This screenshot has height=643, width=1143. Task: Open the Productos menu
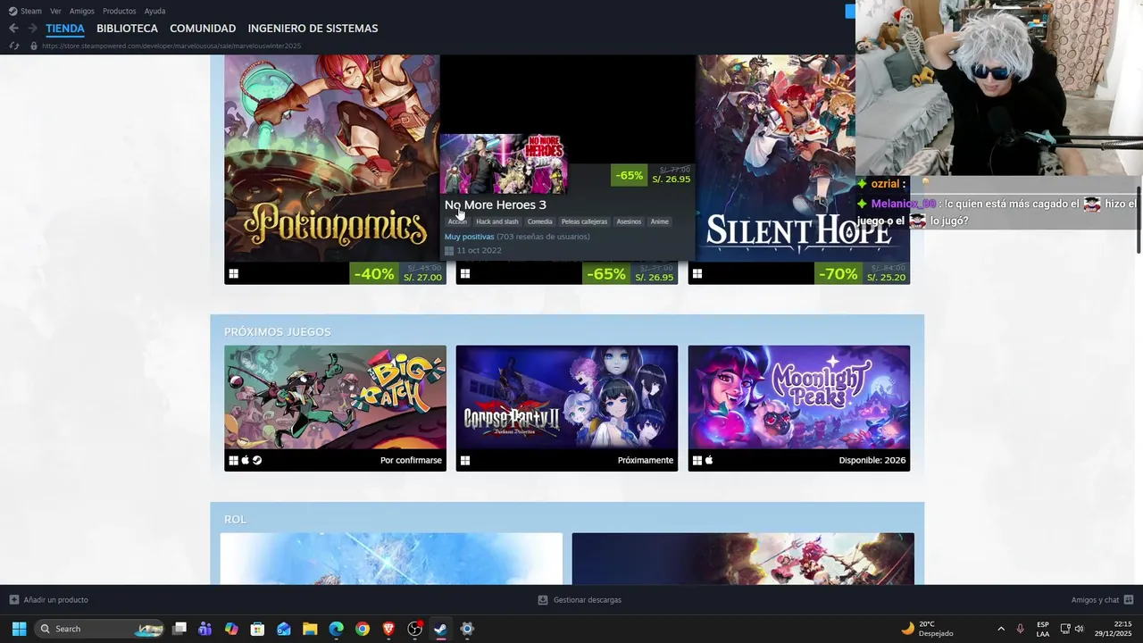[x=120, y=11]
